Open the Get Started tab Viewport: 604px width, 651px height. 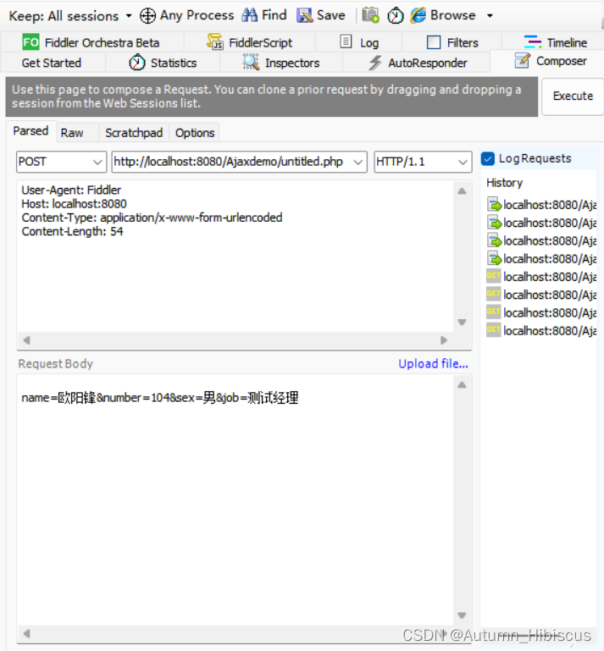(x=52, y=63)
